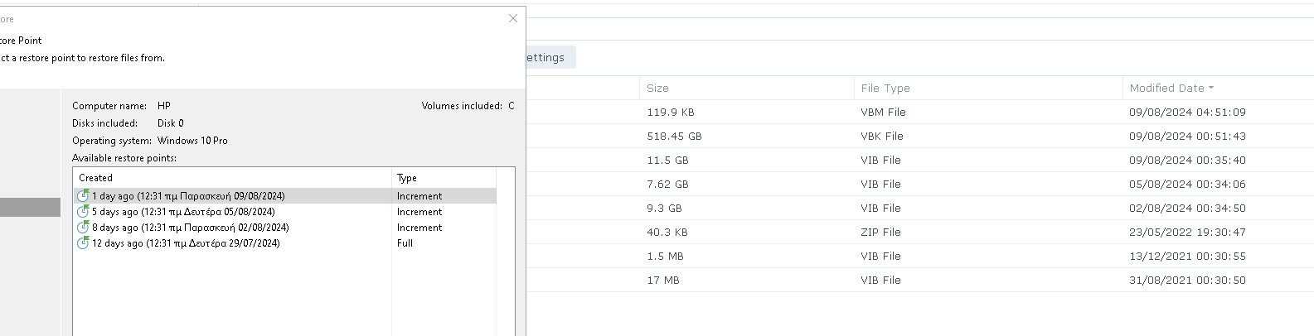Image resolution: width=1314 pixels, height=336 pixels.
Task: Select the 8 days ago restore point
Action: tap(284, 228)
